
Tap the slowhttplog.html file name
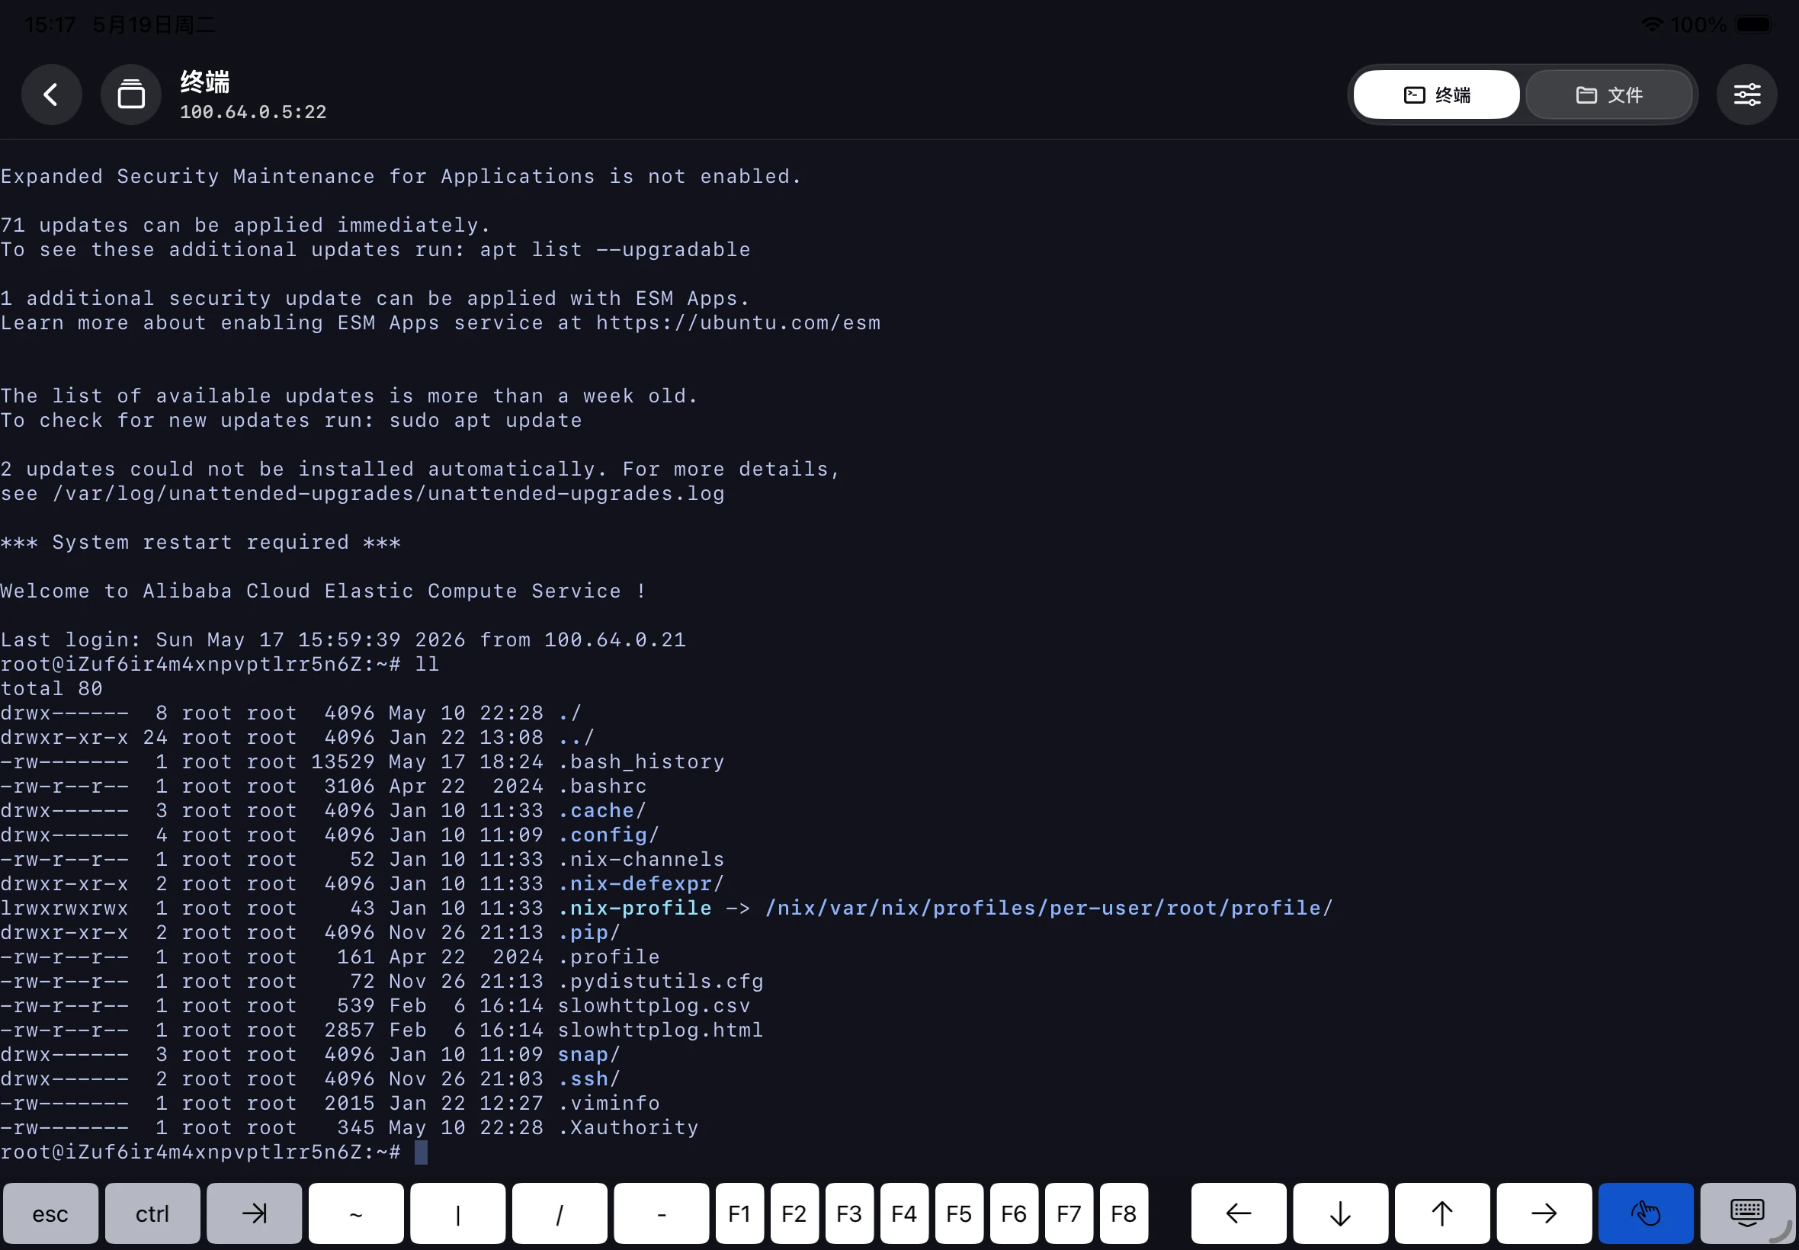coord(660,1029)
